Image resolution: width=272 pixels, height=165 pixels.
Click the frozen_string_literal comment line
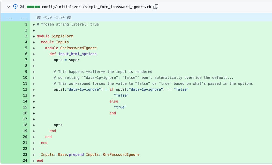pos(68,24)
